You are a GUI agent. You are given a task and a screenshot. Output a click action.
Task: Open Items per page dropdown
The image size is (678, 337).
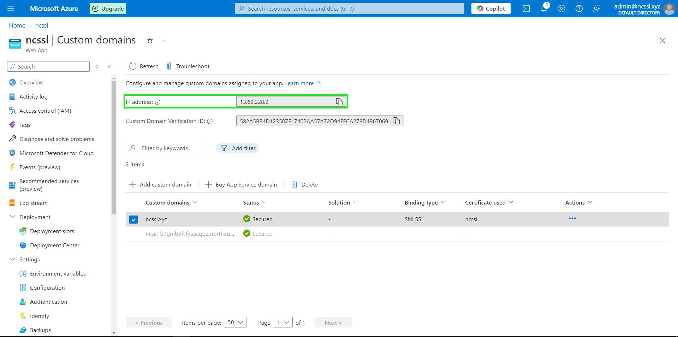[235, 322]
